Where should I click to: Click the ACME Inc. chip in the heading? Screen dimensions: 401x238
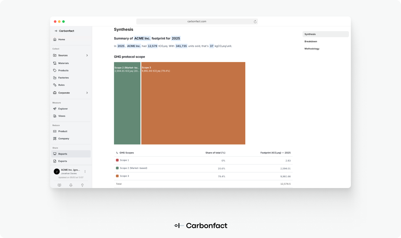(x=142, y=38)
